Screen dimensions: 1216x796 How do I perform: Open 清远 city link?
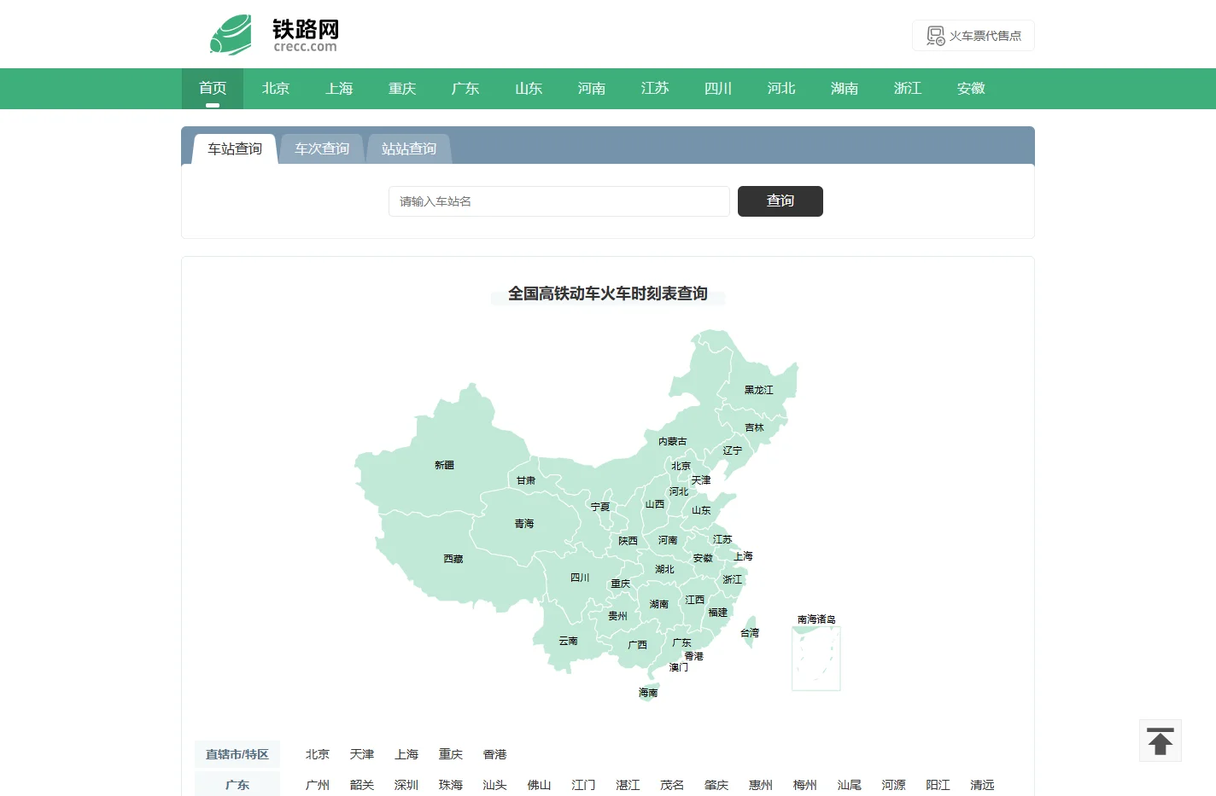tap(982, 785)
